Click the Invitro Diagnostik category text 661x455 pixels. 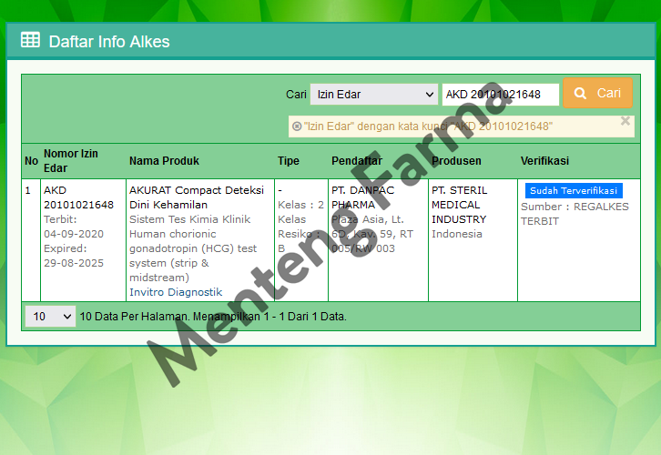(x=176, y=292)
